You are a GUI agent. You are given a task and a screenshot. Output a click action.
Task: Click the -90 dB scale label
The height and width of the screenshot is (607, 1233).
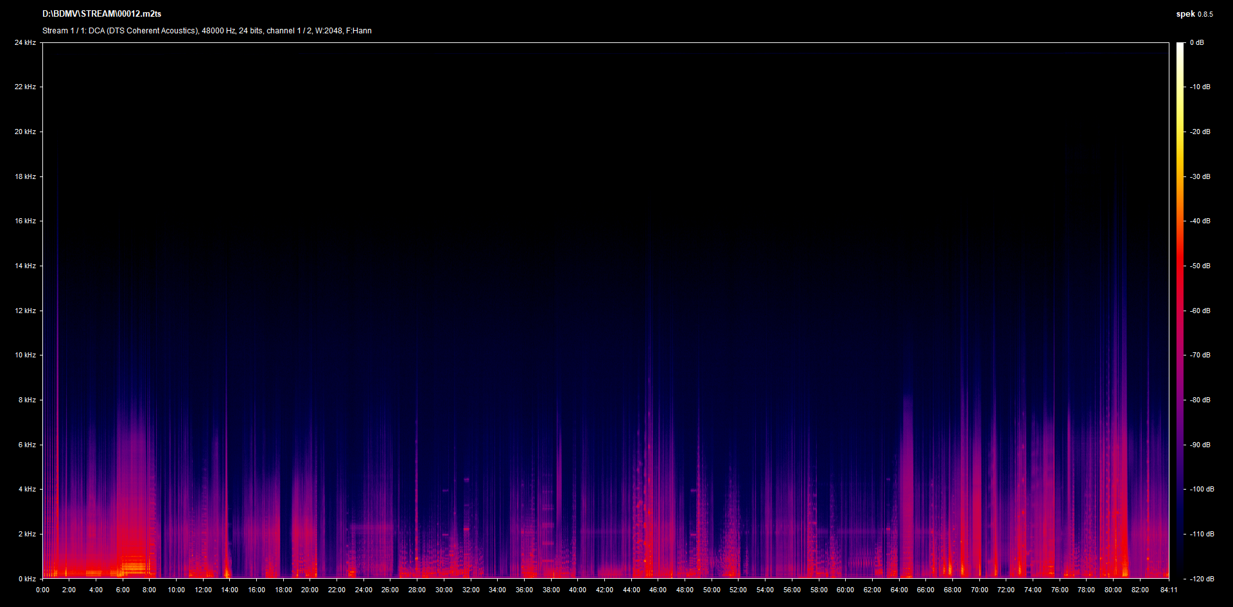pyautogui.click(x=1200, y=445)
